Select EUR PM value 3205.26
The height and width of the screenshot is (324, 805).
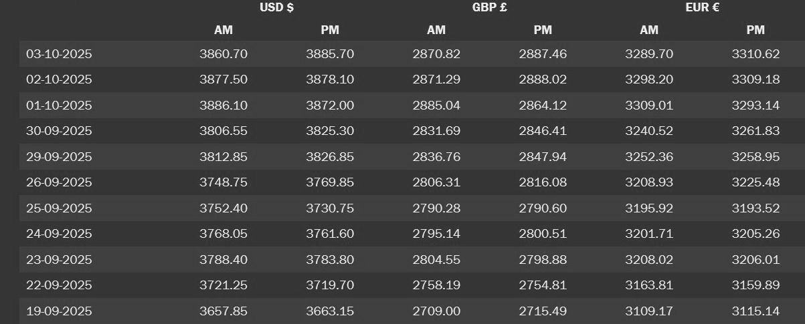point(755,234)
